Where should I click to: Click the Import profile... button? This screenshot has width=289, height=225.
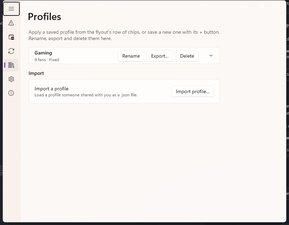[x=192, y=91]
